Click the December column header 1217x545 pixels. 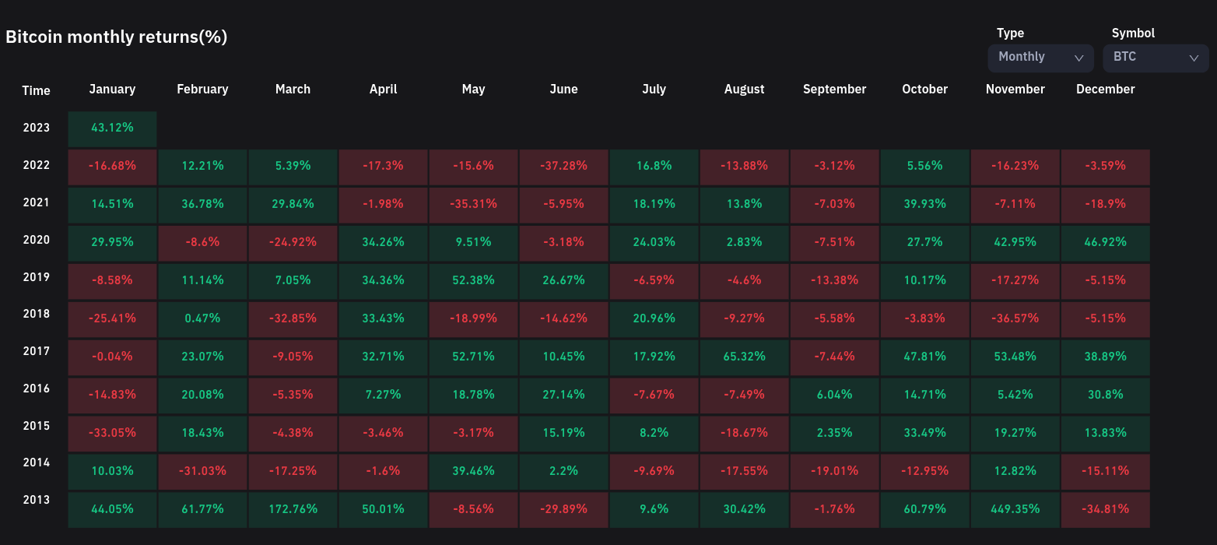pyautogui.click(x=1105, y=90)
